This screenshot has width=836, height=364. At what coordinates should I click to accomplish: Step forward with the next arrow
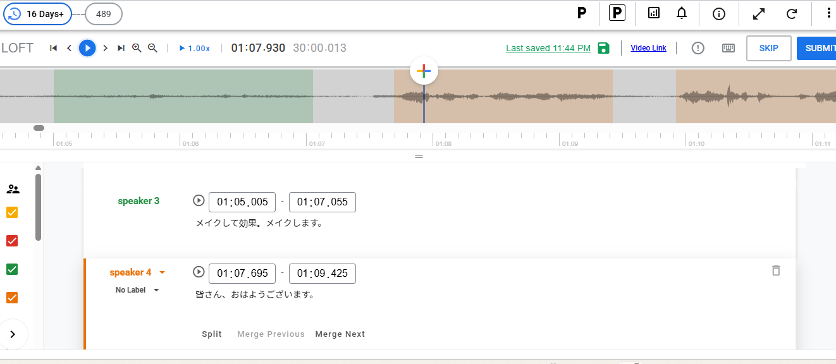(105, 48)
